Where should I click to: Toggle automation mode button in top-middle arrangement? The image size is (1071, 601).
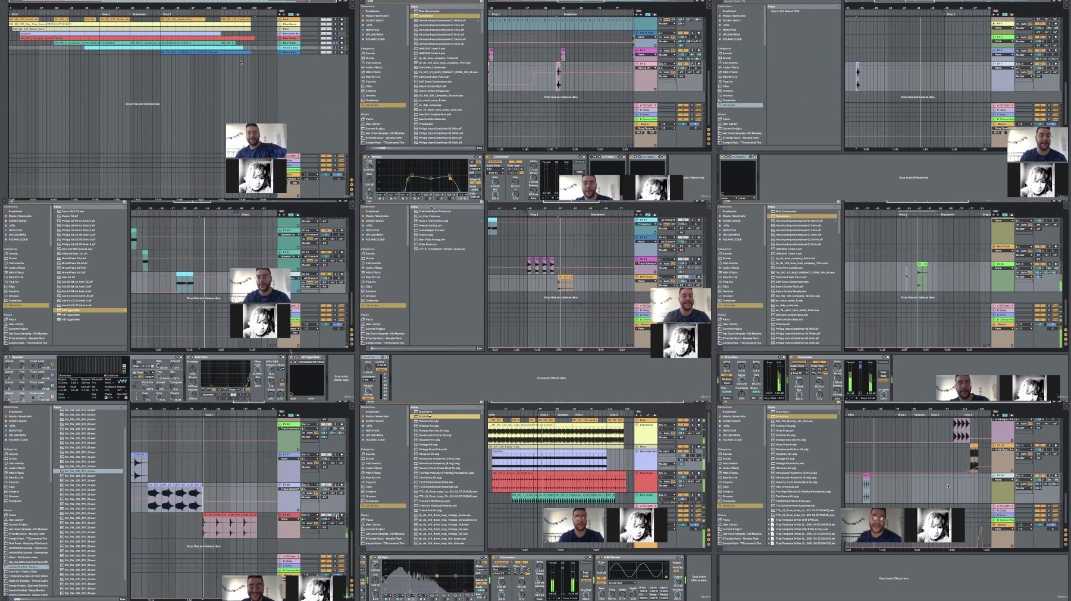[x=649, y=14]
